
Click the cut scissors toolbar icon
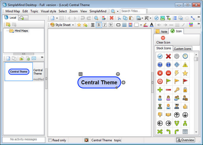[x=119, y=18]
